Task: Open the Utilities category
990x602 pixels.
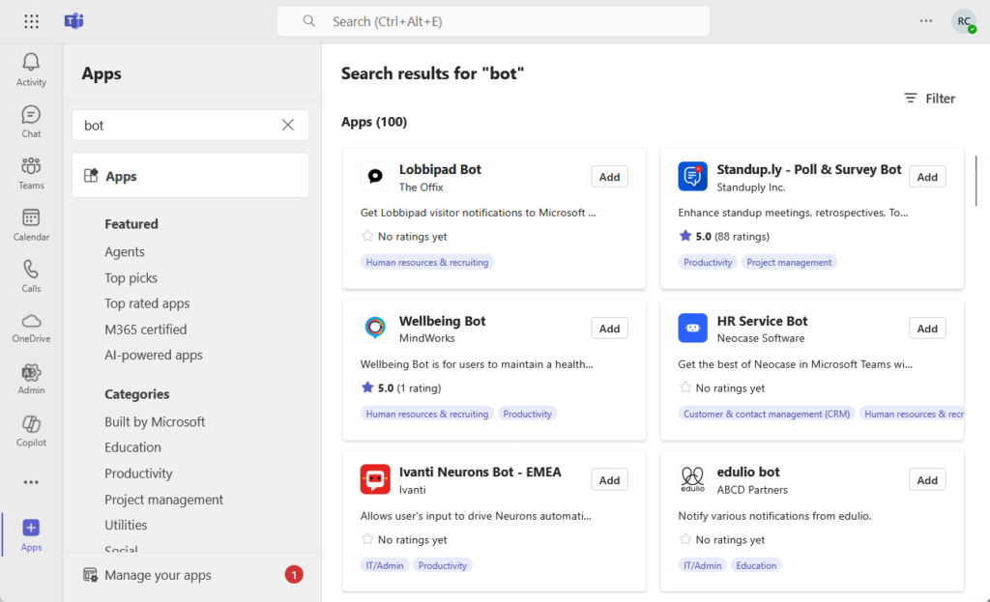Action: pos(126,525)
